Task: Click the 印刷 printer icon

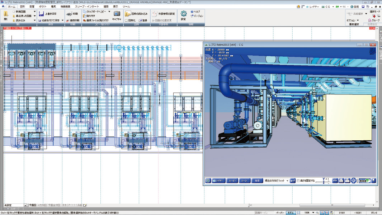Action: 70,14
